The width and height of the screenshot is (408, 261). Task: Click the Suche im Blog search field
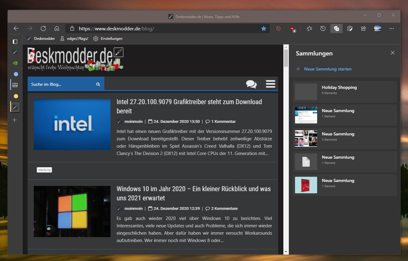tap(60, 84)
